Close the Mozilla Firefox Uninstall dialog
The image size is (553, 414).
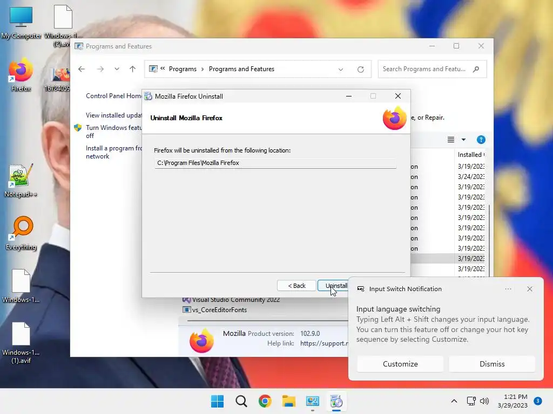pos(398,96)
